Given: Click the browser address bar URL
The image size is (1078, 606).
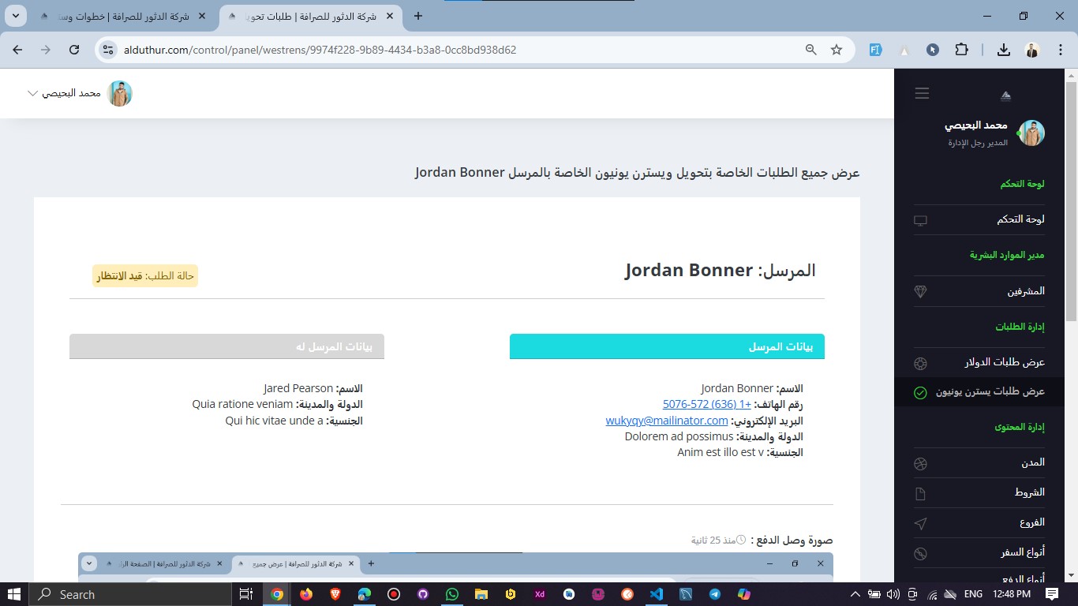Looking at the screenshot, I should (320, 50).
